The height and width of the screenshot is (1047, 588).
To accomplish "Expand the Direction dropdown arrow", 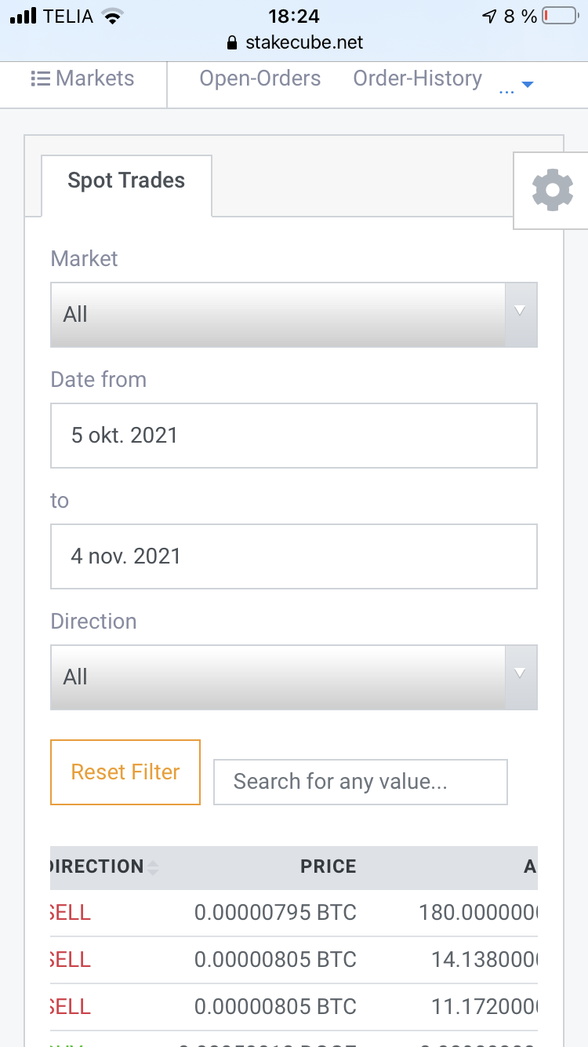I will pos(521,677).
